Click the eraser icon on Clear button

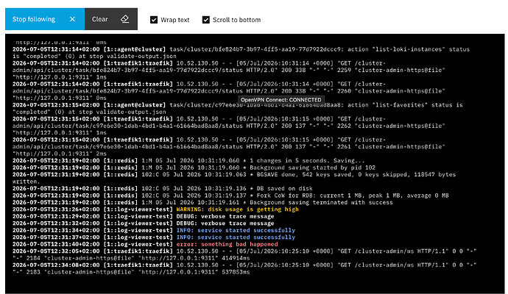124,19
